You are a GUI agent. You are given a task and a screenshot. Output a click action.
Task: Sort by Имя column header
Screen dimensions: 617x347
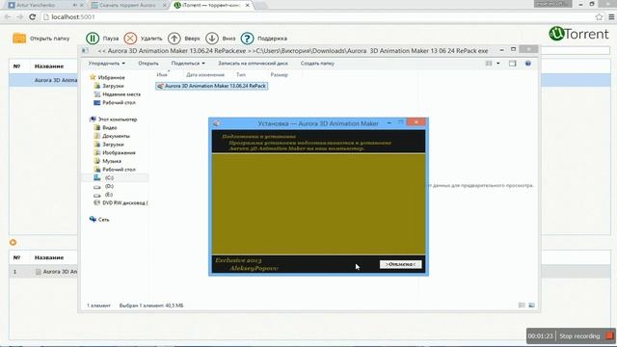(x=162, y=75)
